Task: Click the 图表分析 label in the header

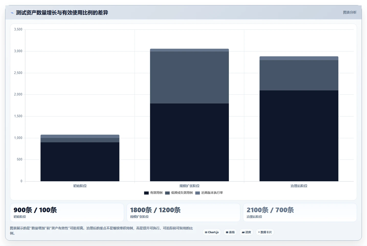Action: 350,12
